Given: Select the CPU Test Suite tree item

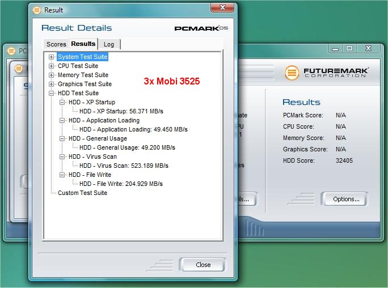Looking at the screenshot, I should coord(78,66).
